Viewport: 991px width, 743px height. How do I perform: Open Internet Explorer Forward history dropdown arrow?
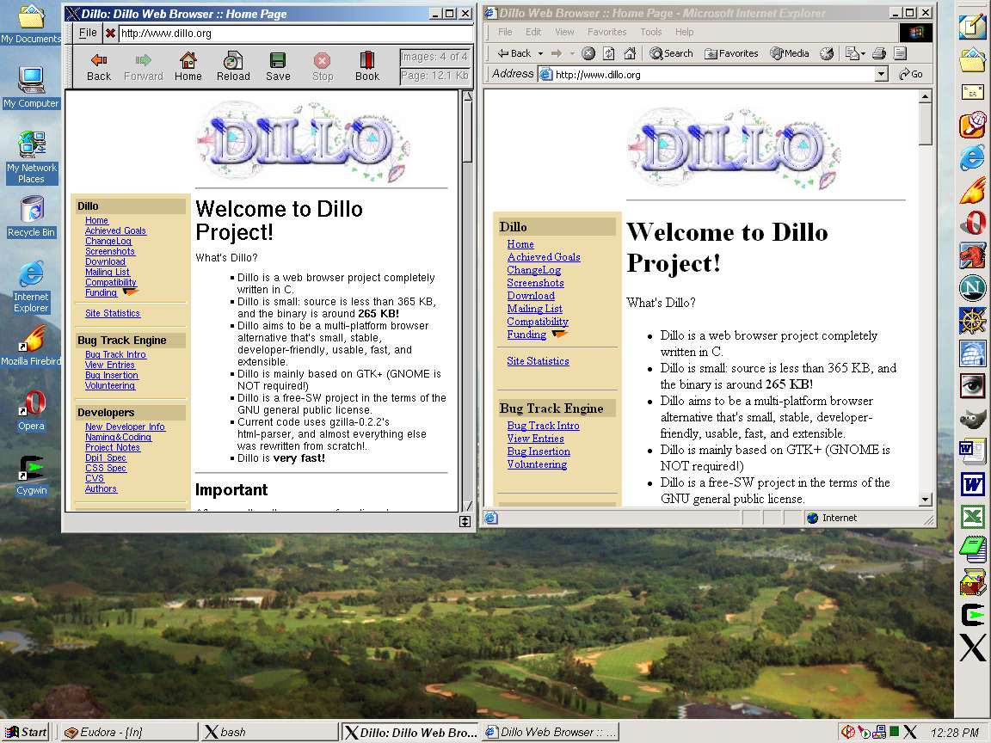[572, 53]
